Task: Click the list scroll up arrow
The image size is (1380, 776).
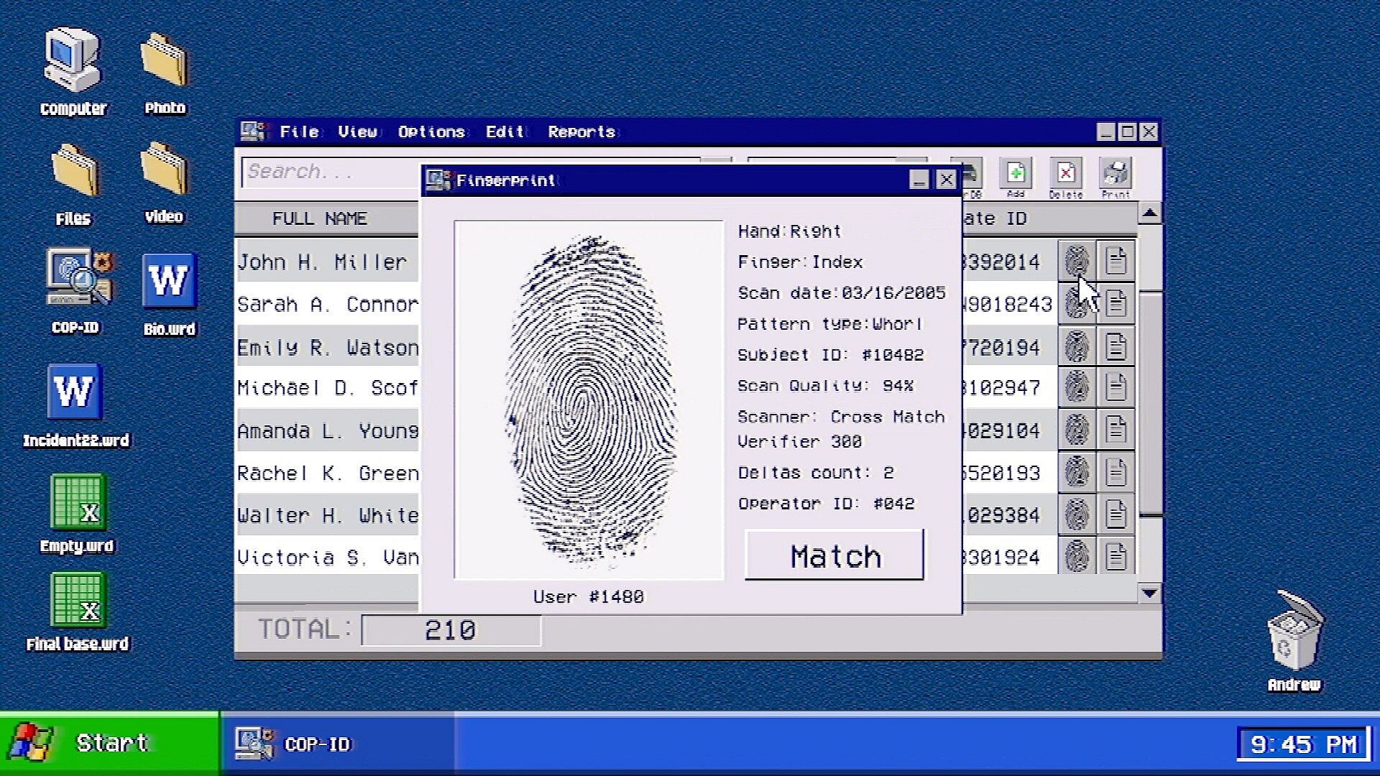Action: 1149,213
